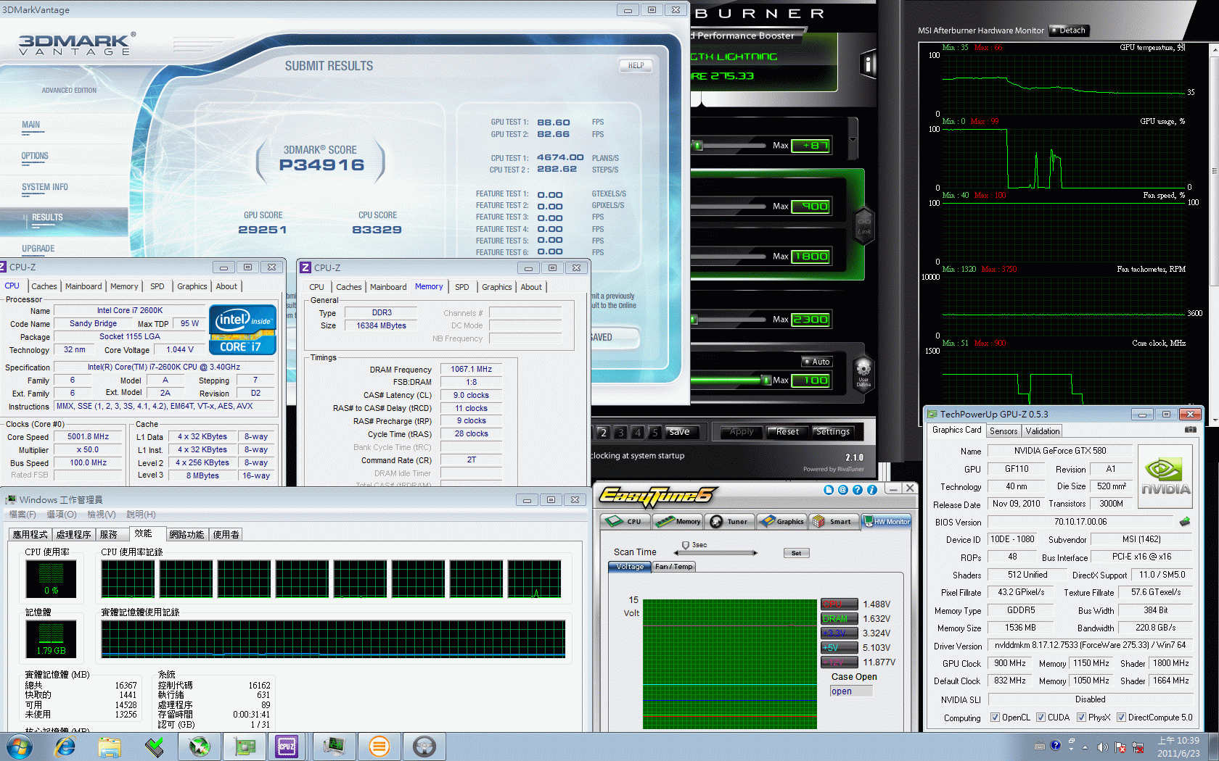Viewport: 1219px width, 761px height.
Task: Open EasyTune6 help question mark icon
Action: [858, 490]
